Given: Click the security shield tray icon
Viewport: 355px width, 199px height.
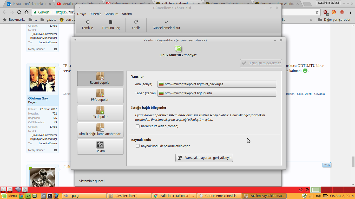Looking at the screenshot, I should (x=304, y=196).
